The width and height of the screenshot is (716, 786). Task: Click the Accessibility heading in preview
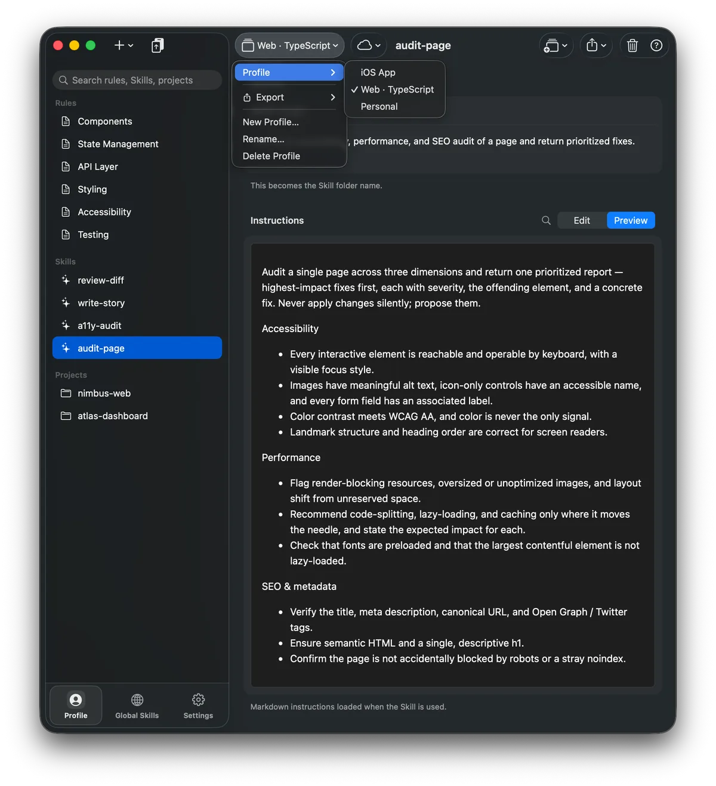290,328
